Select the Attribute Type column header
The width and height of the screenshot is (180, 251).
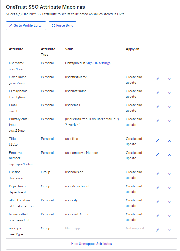coord(48,51)
